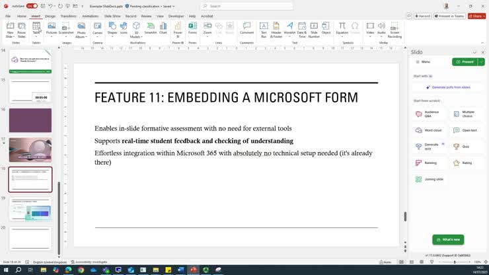Click the What's new button

pyautogui.click(x=448, y=240)
